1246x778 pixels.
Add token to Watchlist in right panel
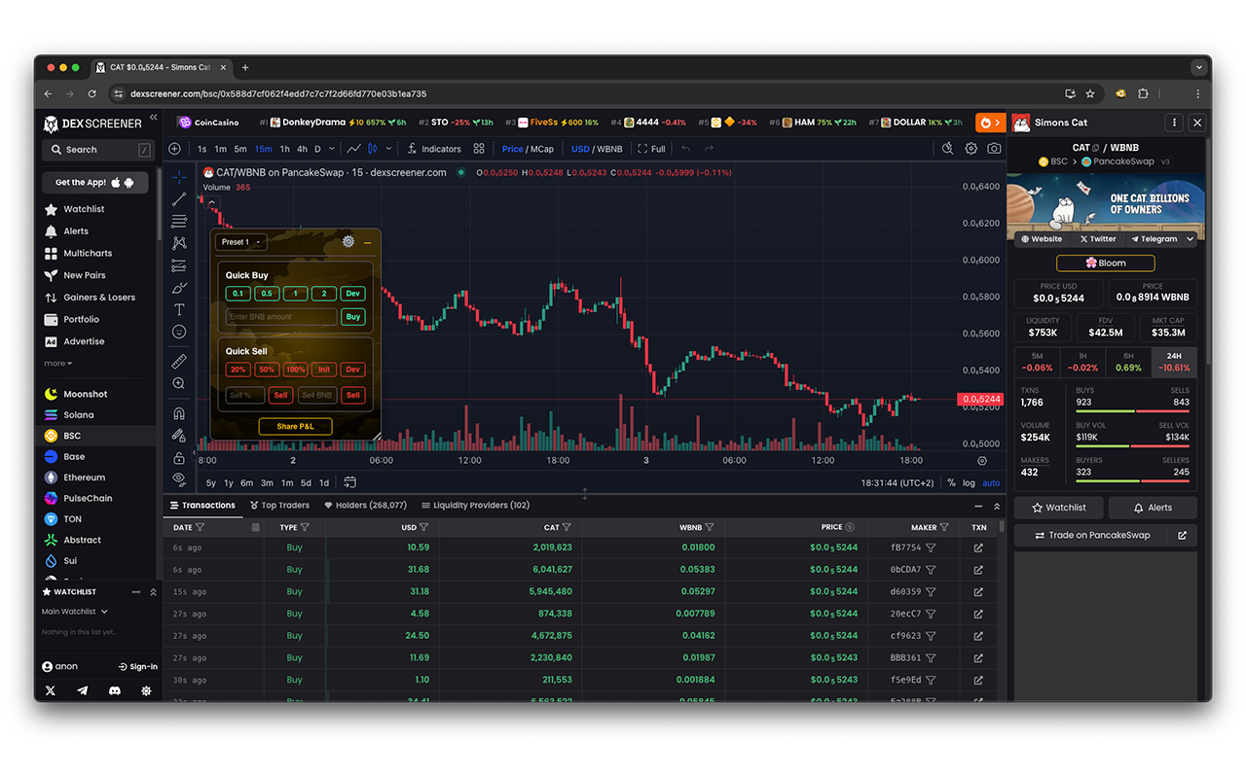tap(1058, 508)
